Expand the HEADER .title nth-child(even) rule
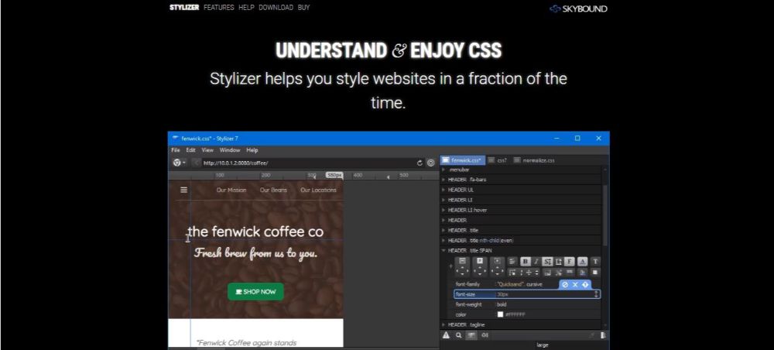 [444, 240]
